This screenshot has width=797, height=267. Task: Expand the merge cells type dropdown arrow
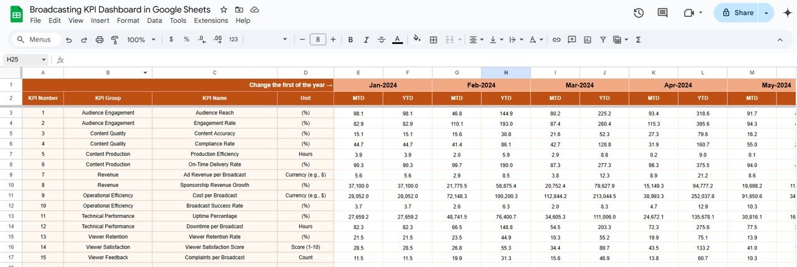pos(460,40)
